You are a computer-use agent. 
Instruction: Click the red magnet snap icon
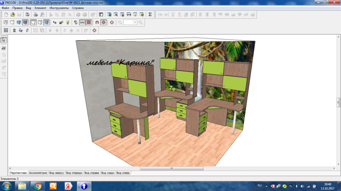point(97,22)
